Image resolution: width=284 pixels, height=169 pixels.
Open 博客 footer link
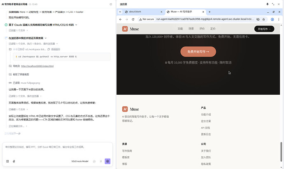[125, 164]
